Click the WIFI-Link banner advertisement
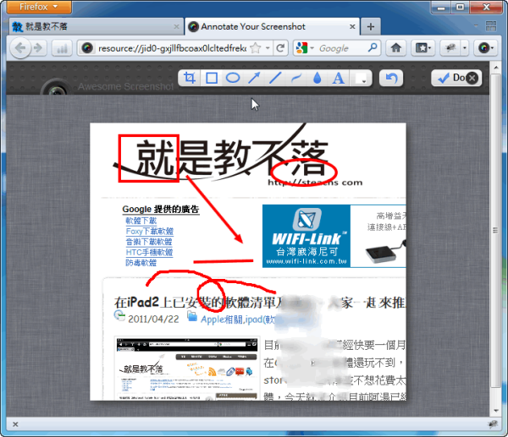This screenshot has width=508, height=437. (334, 236)
